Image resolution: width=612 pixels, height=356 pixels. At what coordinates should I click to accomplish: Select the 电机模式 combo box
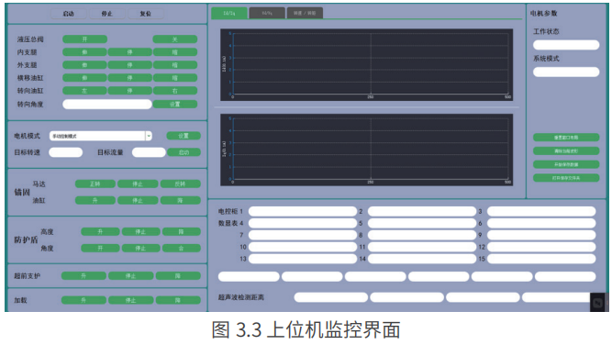pyautogui.click(x=101, y=136)
